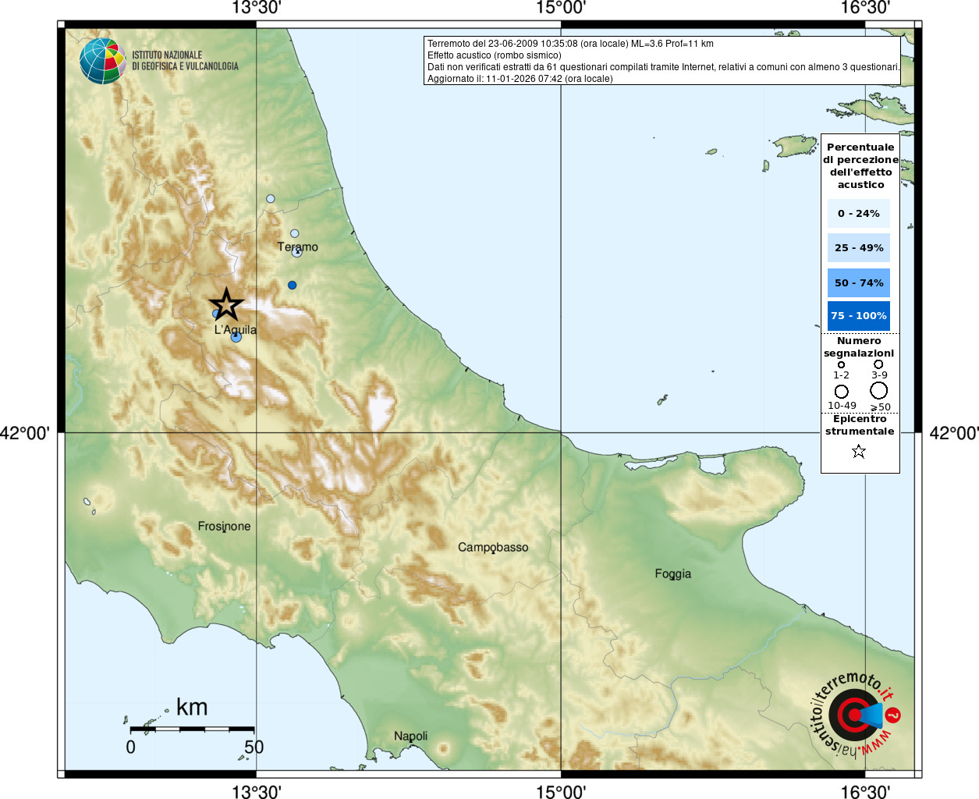Click the dark blue report circle south of Teramo

click(292, 285)
